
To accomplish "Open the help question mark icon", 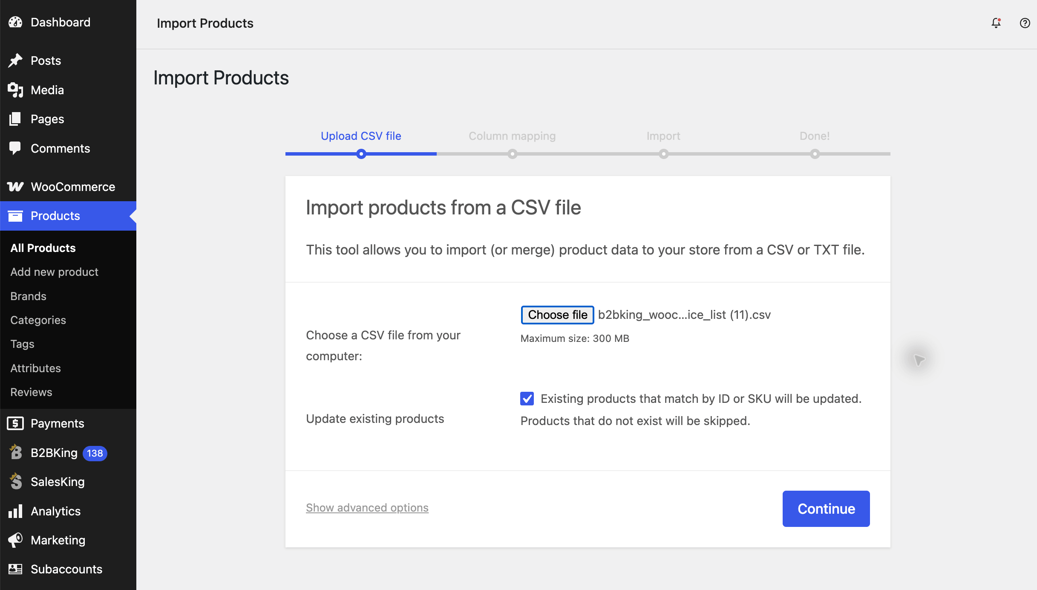I will coord(1025,23).
